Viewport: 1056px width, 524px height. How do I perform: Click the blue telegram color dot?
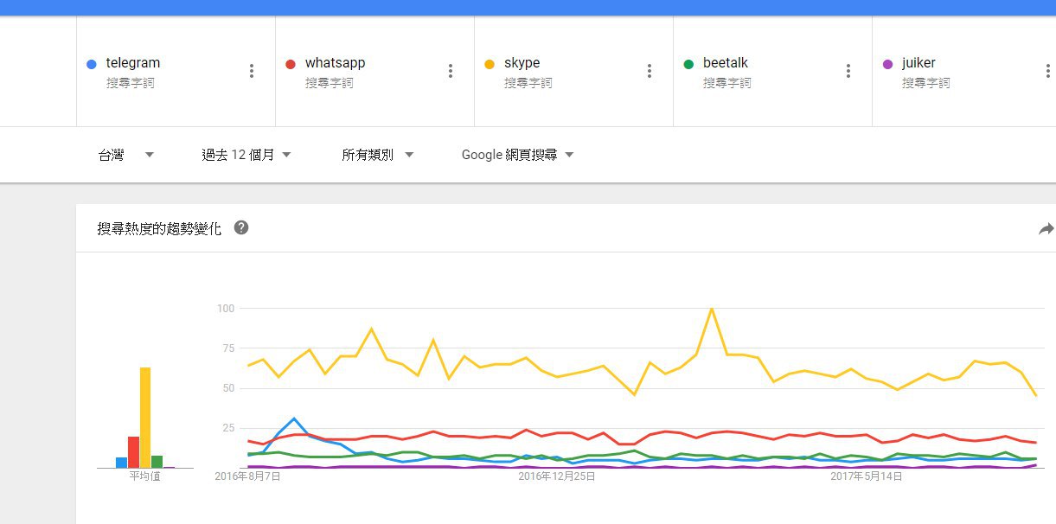tap(92, 64)
